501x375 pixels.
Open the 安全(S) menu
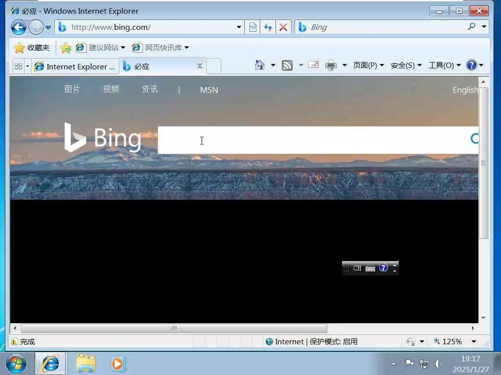click(406, 65)
